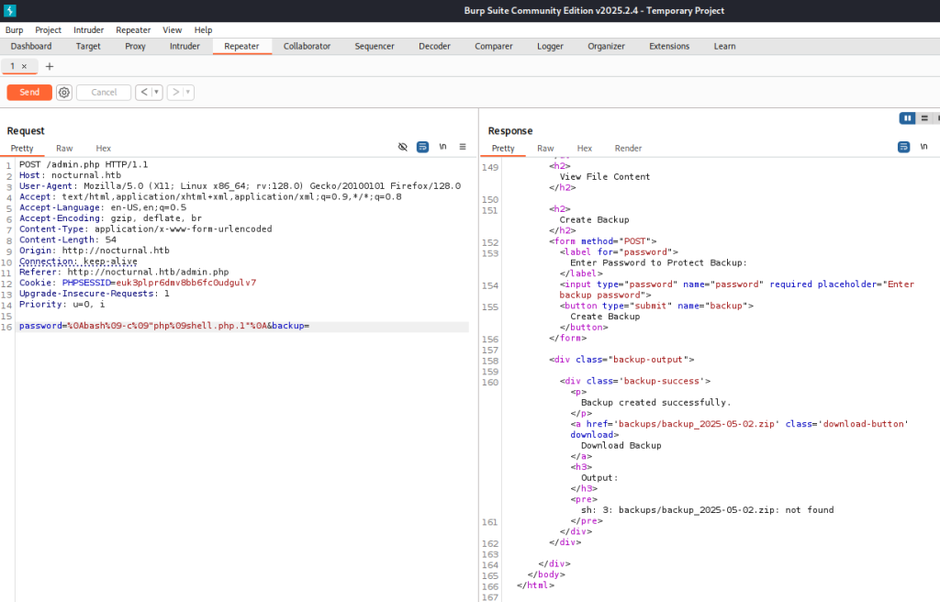Open the Repeater request settings gear
Image resolution: width=940 pixels, height=602 pixels.
[64, 92]
